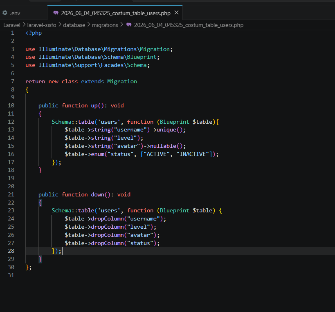The height and width of the screenshot is (312, 335).
Task: Click the "level" string on line 14
Action: [x=126, y=138]
